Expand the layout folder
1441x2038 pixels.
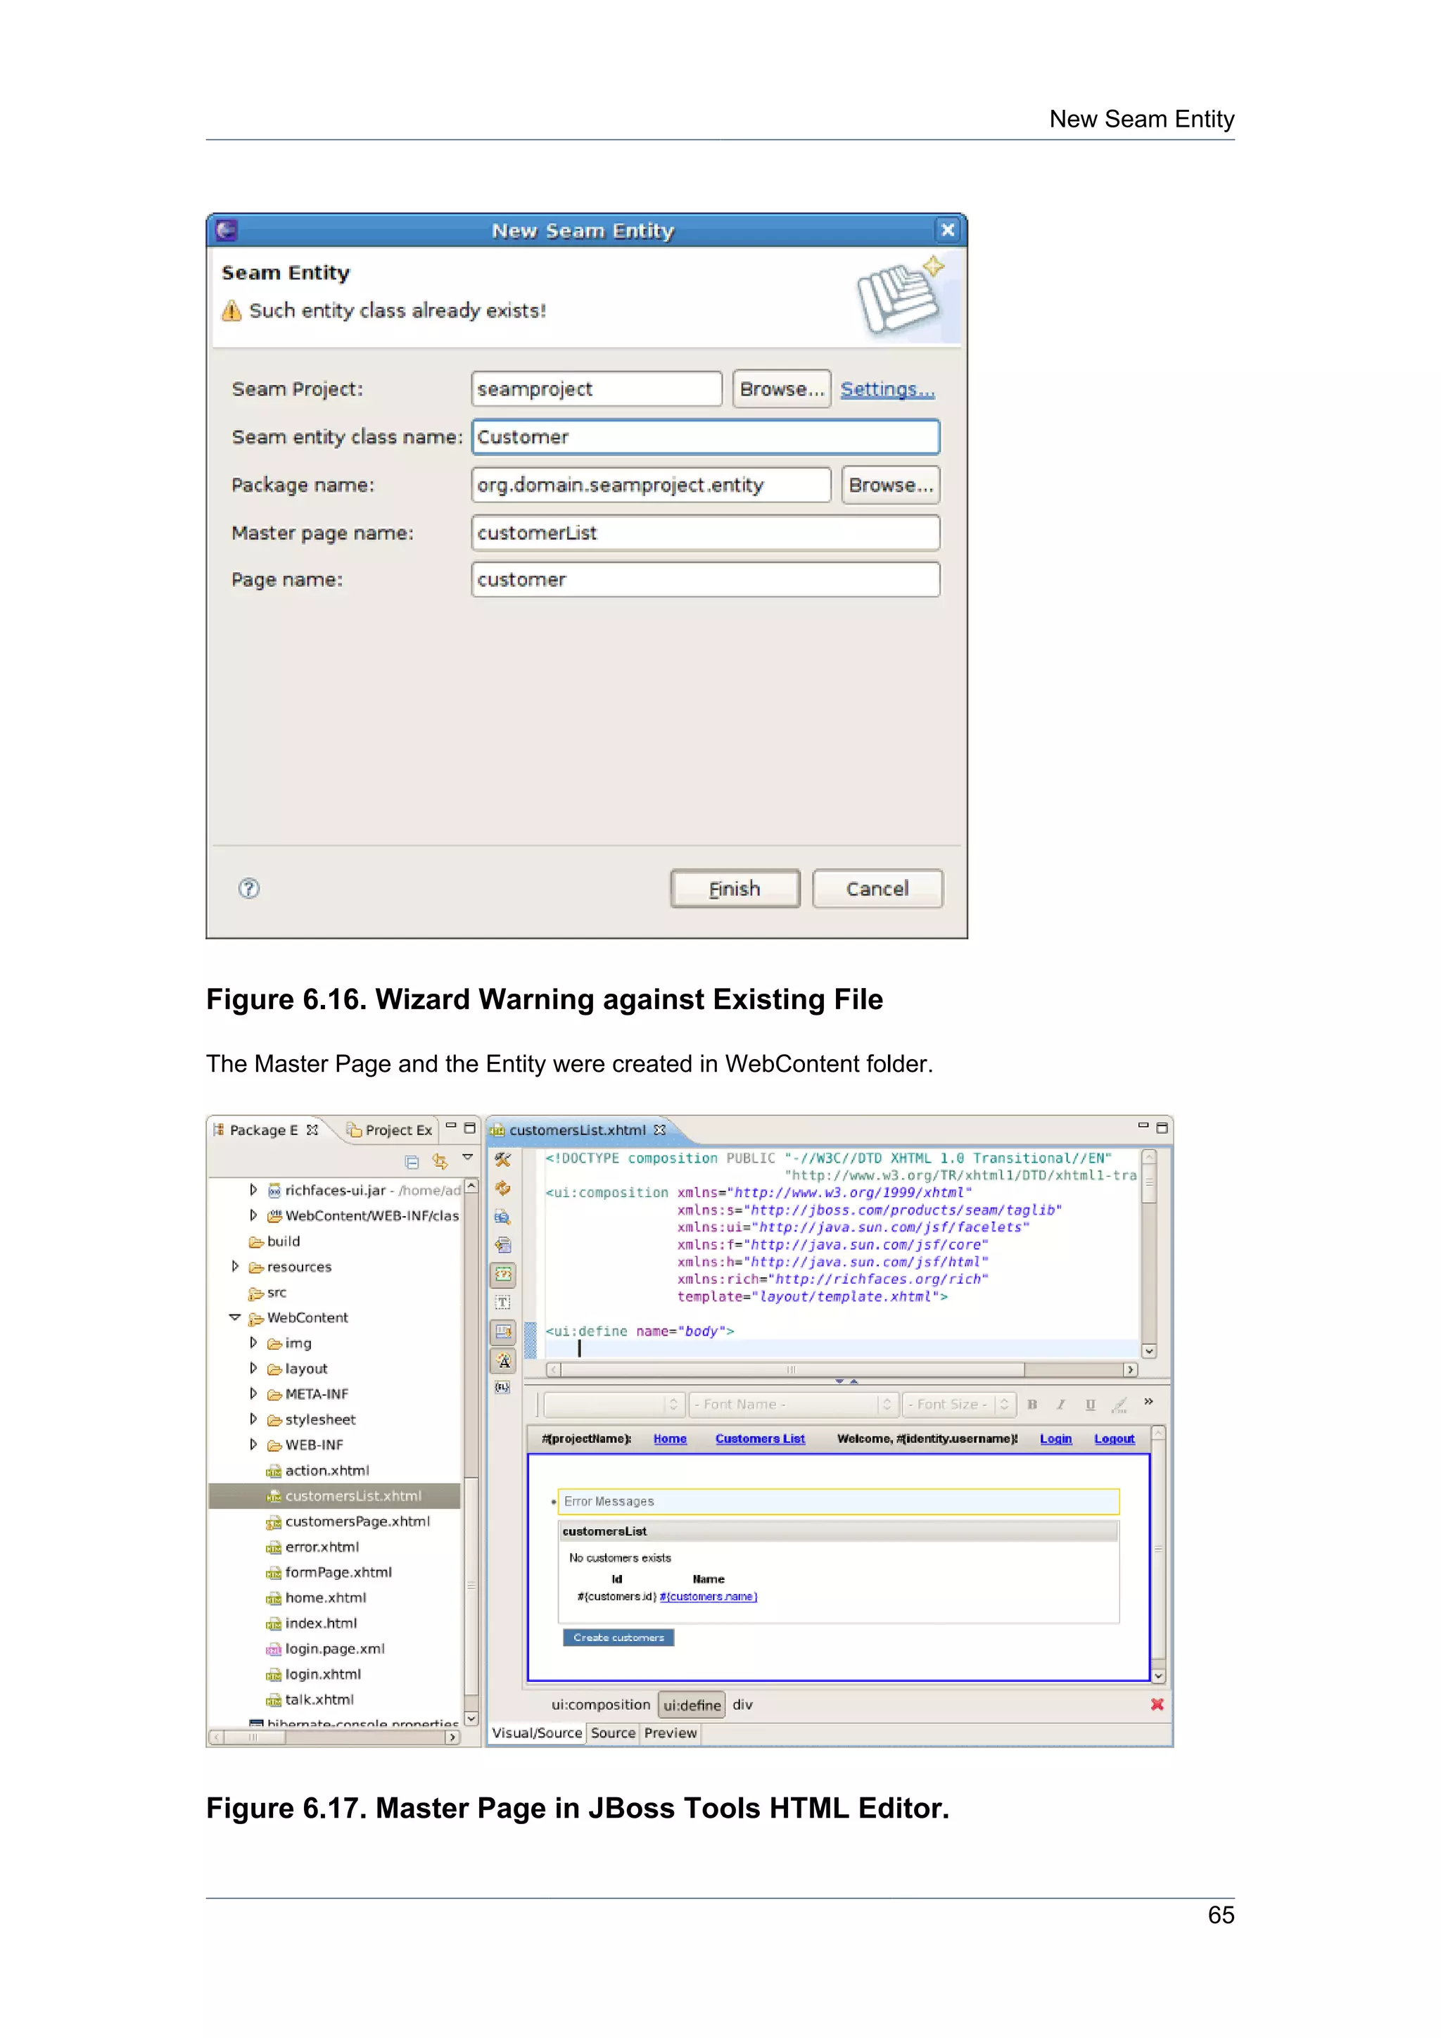[x=253, y=1369]
